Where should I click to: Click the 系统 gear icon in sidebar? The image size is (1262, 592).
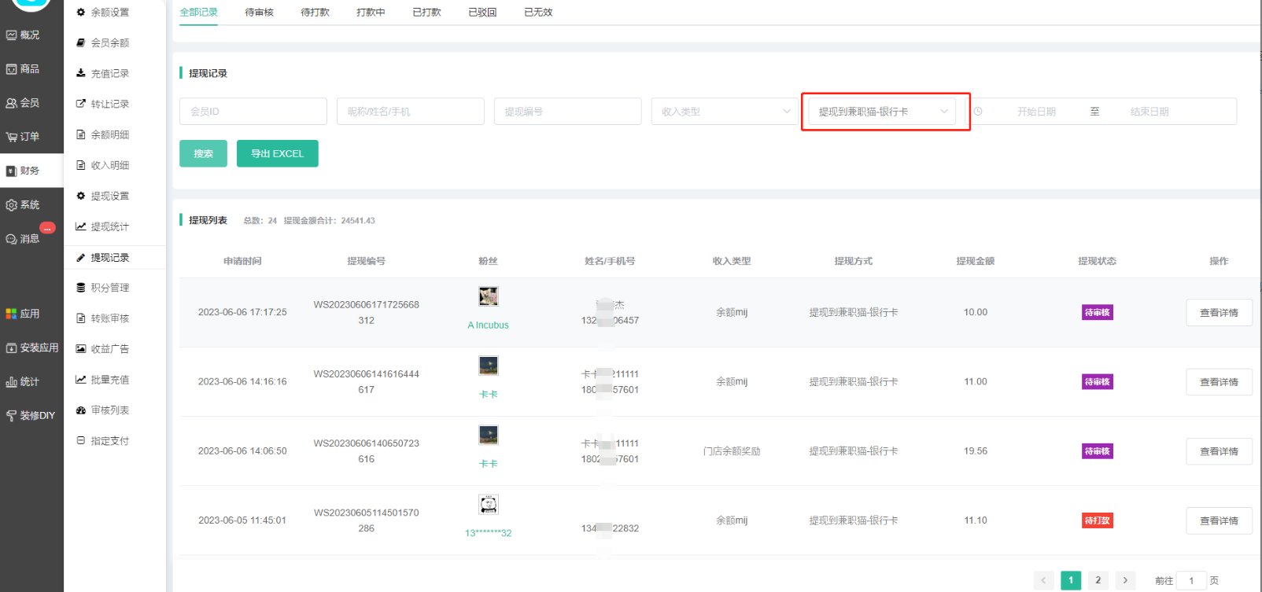12,205
